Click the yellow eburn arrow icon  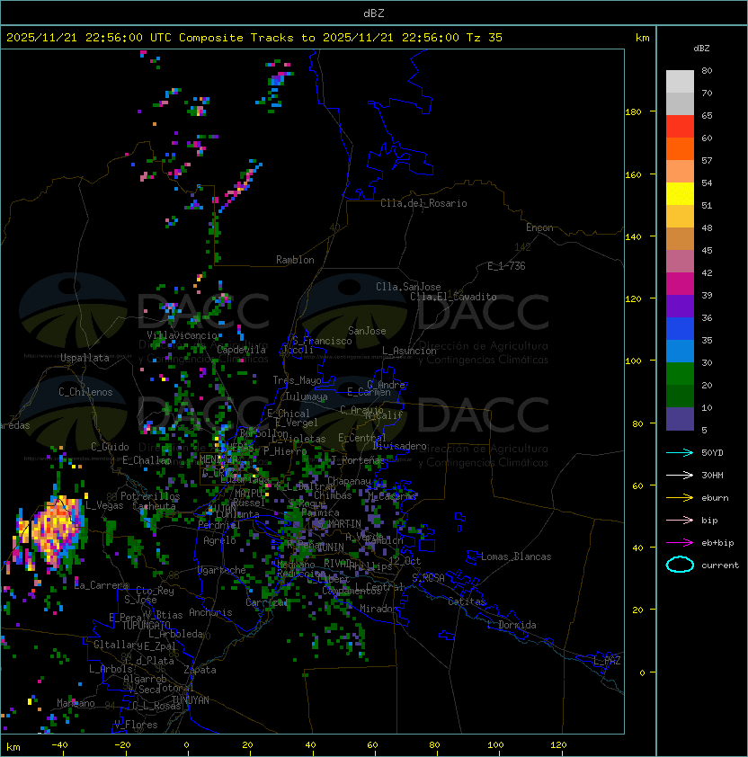pyautogui.click(x=680, y=497)
